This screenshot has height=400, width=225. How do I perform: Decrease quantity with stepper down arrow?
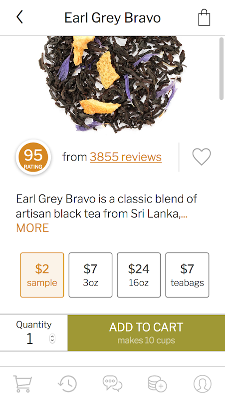click(x=52, y=341)
